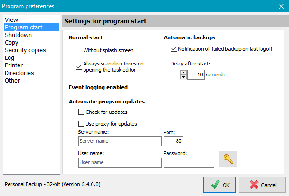Screen dimensions: 289x196
Task: Click the Event logging enabled label
Action: tap(98, 87)
